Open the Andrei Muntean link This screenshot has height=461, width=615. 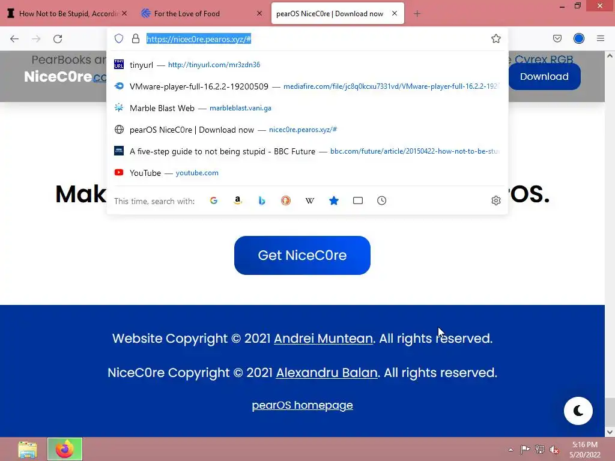click(x=323, y=339)
